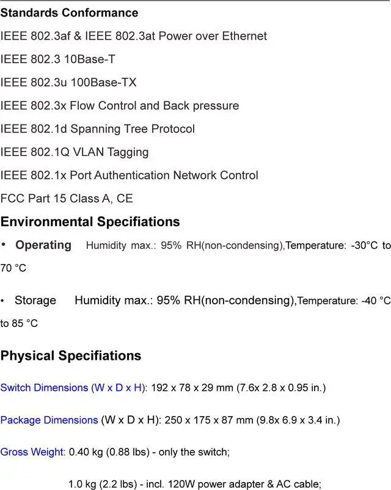Follow the Gross Weight link

coord(32,452)
